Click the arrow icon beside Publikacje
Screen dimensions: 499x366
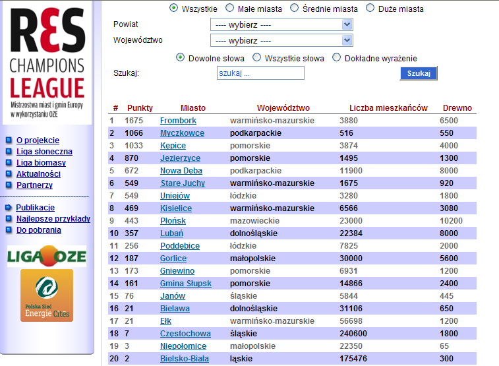tap(9, 208)
